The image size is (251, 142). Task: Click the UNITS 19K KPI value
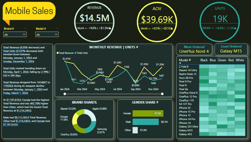(x=220, y=19)
